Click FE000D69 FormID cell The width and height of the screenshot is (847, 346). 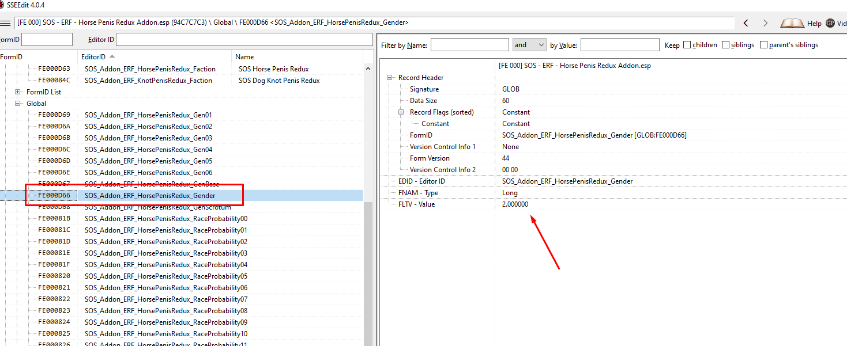(x=54, y=115)
